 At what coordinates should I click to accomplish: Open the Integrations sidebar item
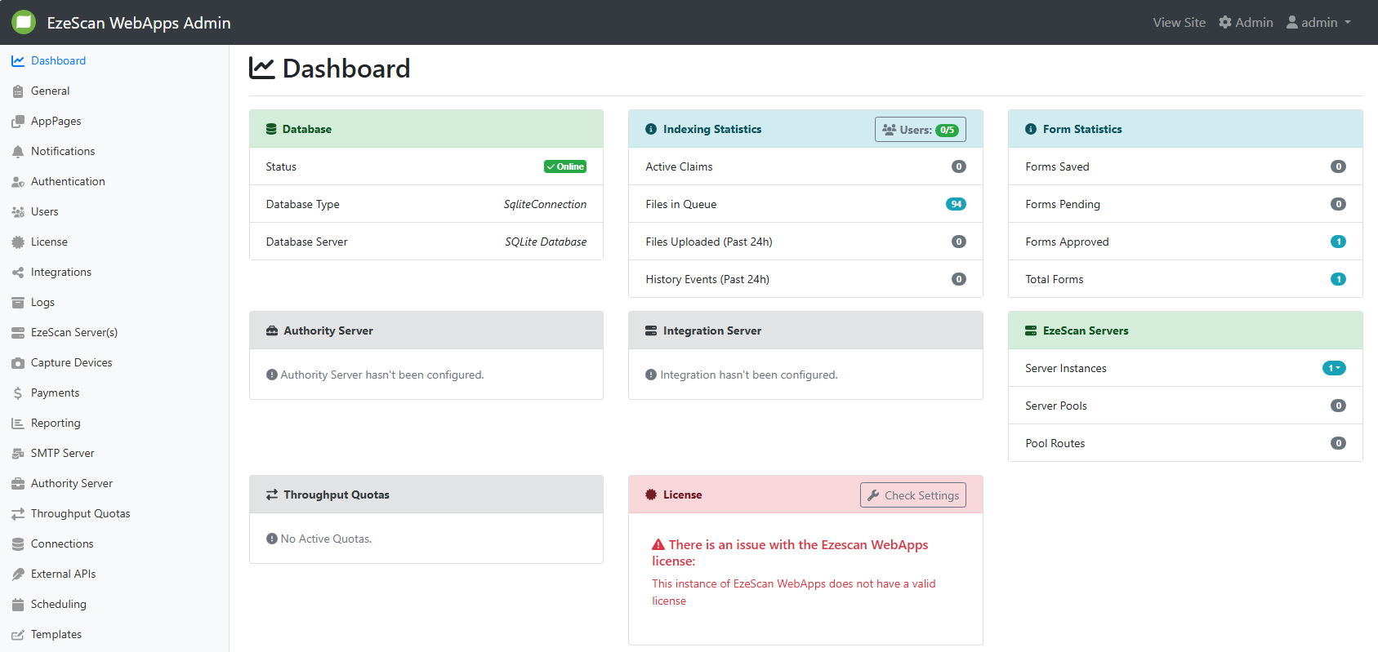[x=60, y=273]
